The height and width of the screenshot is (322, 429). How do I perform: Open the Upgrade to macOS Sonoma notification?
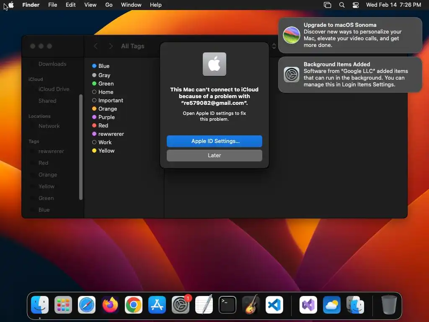(350, 35)
